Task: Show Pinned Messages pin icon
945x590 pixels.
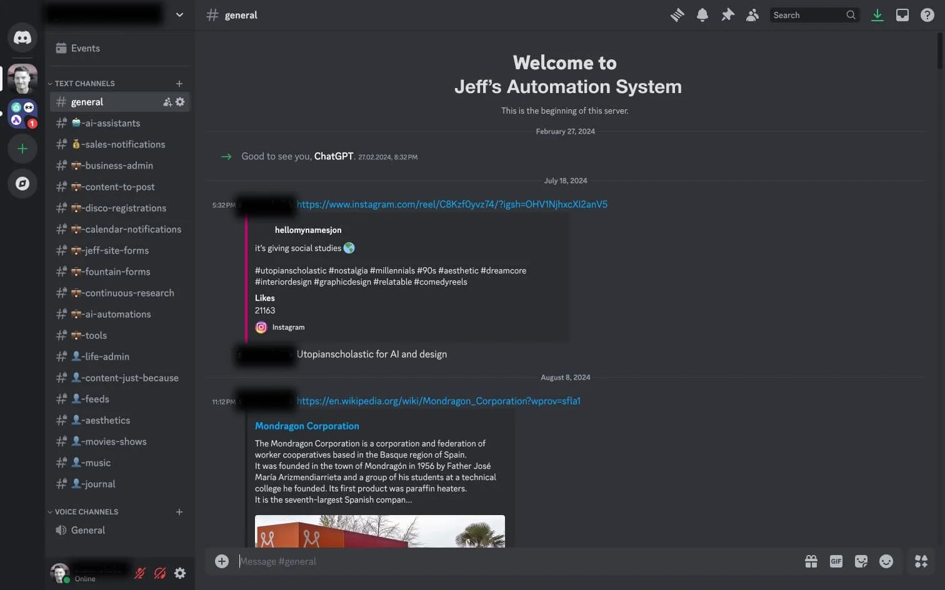Action: click(x=727, y=15)
